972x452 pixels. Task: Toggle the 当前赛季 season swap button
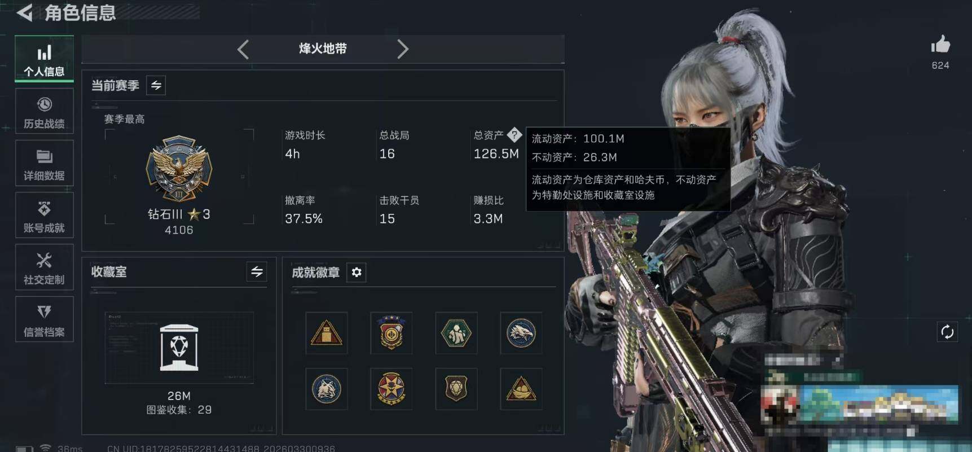point(156,85)
